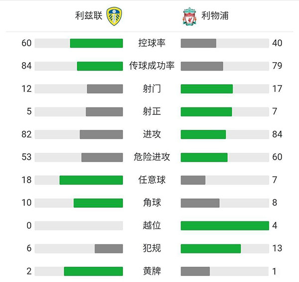Click the 危险进攻 stat label
Screen dimensions: 299x282
(151, 157)
